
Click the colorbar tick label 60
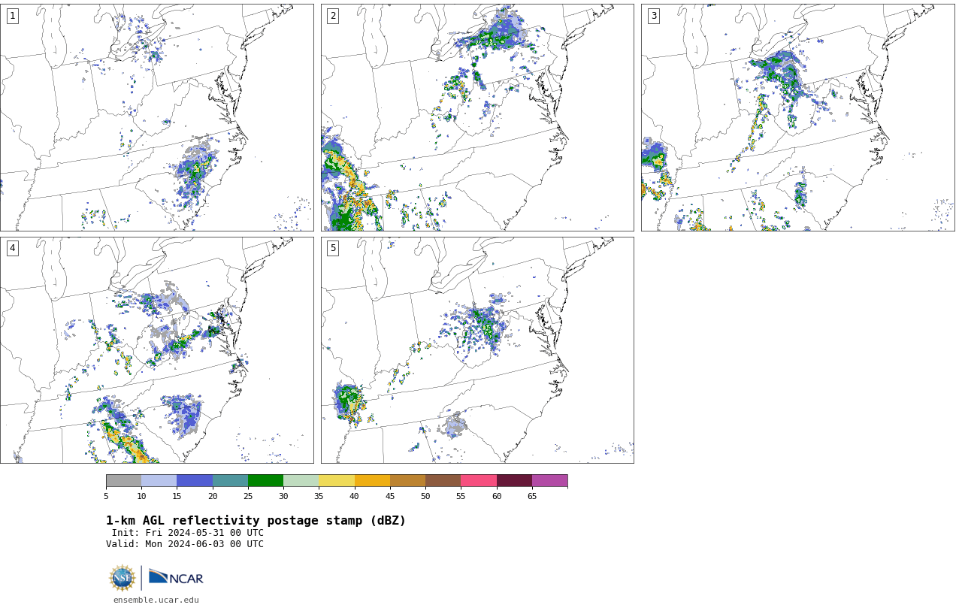[x=497, y=496]
